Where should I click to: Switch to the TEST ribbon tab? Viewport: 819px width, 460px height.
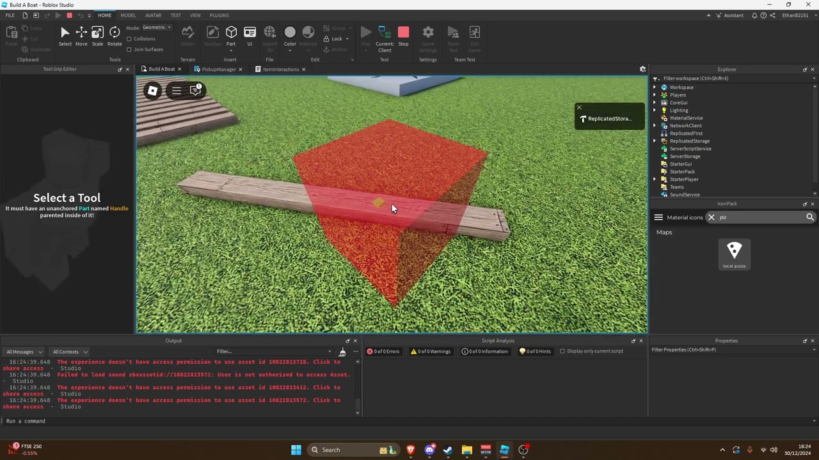(176, 15)
